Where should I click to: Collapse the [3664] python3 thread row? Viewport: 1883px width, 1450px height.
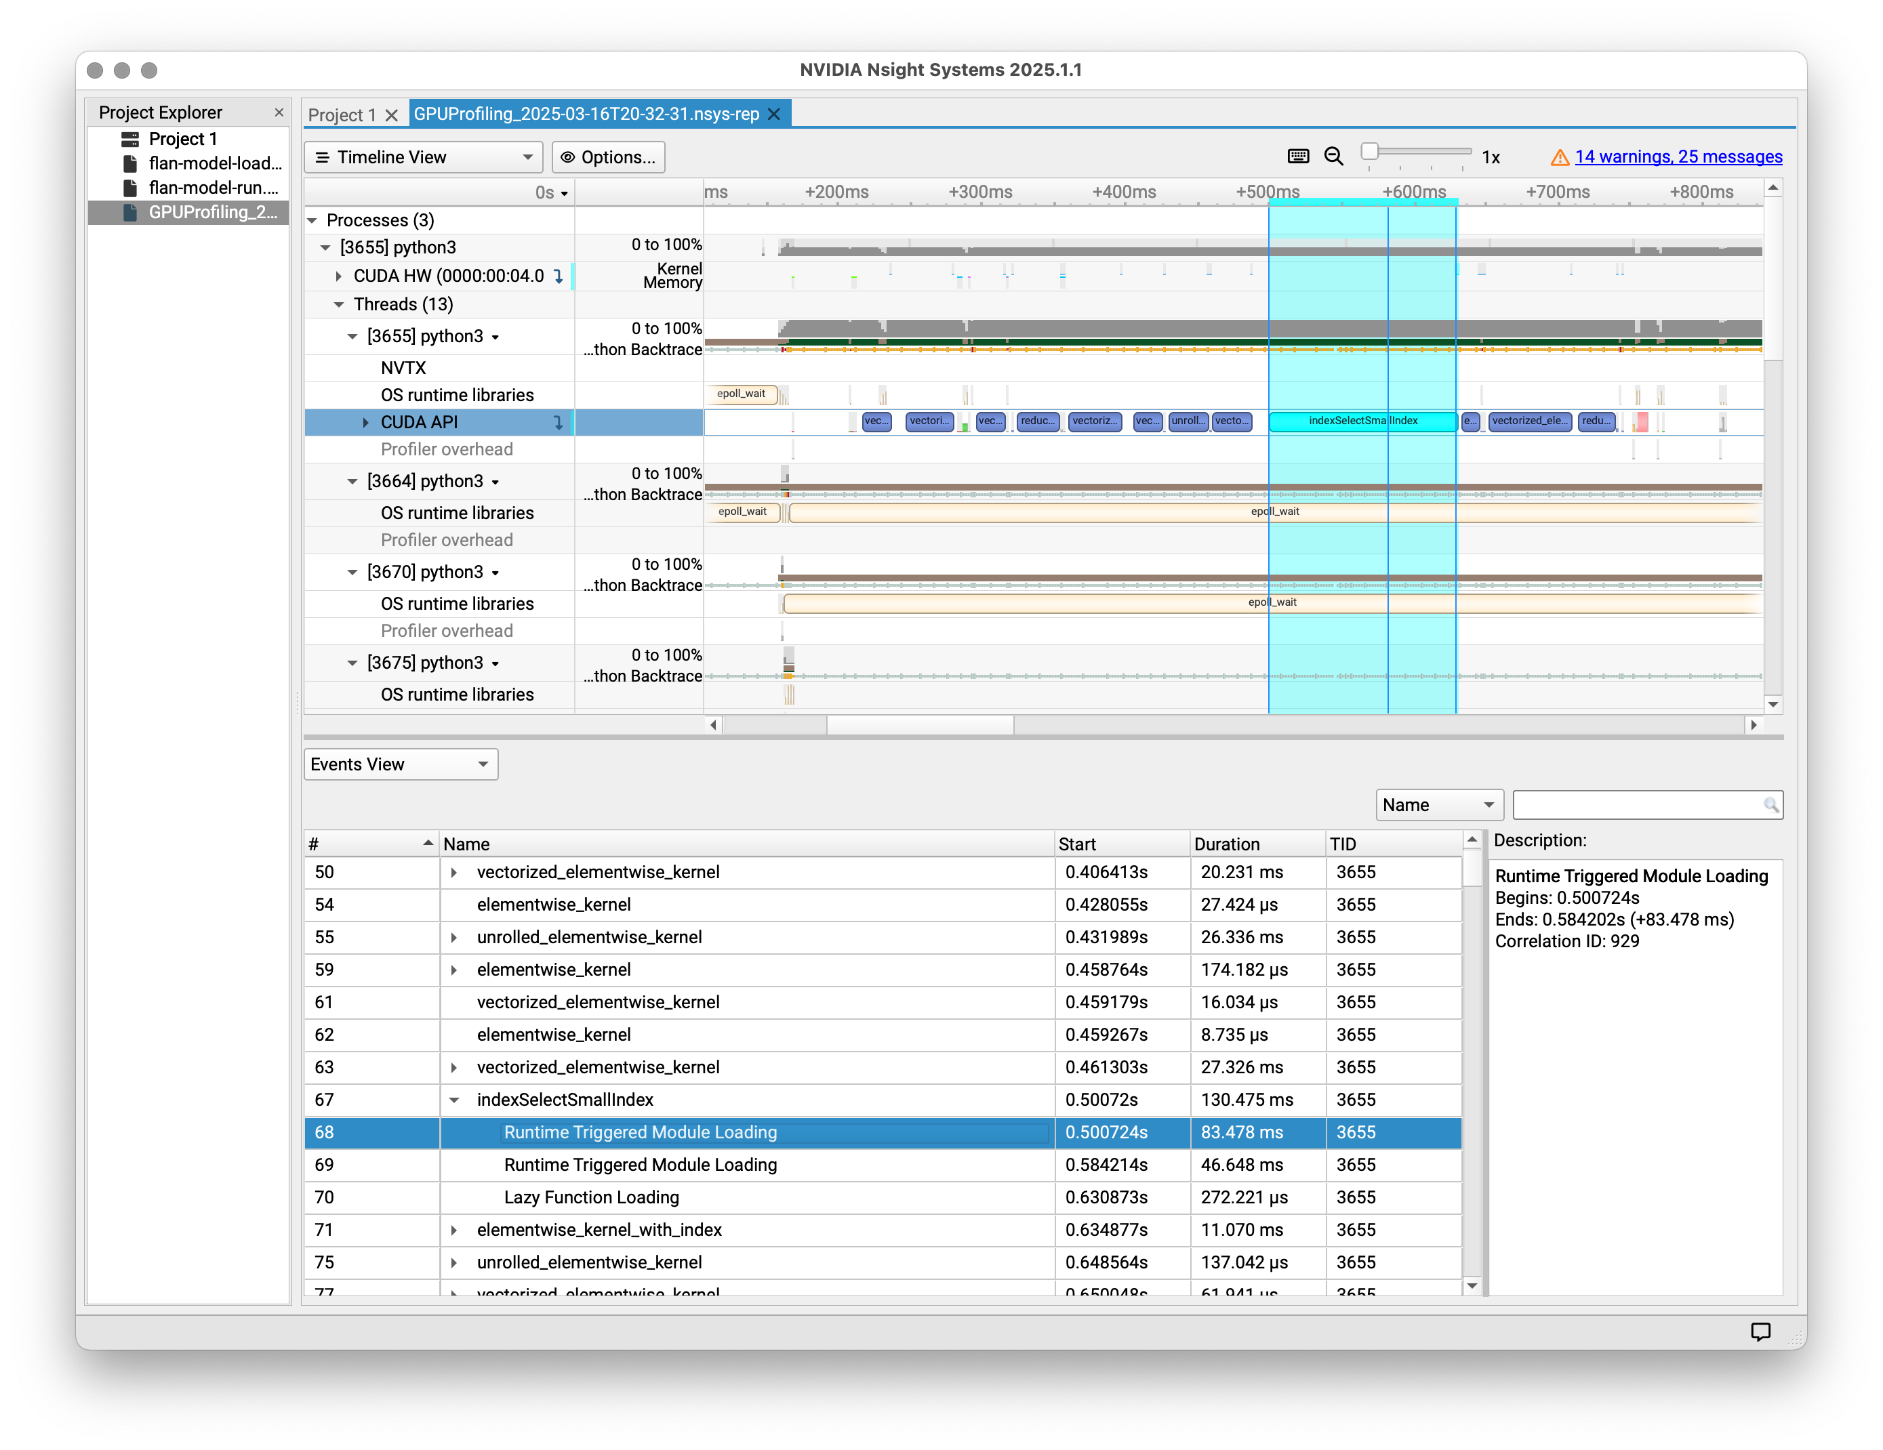[x=352, y=482]
